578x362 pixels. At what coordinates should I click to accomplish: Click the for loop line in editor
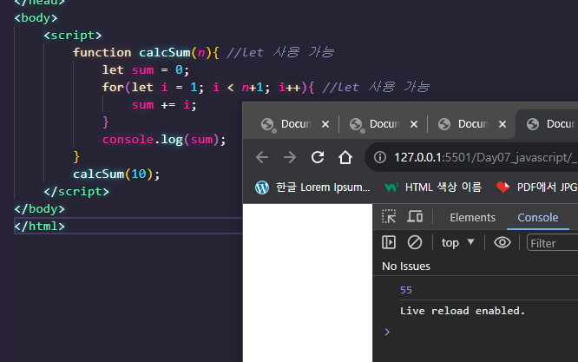(208, 88)
